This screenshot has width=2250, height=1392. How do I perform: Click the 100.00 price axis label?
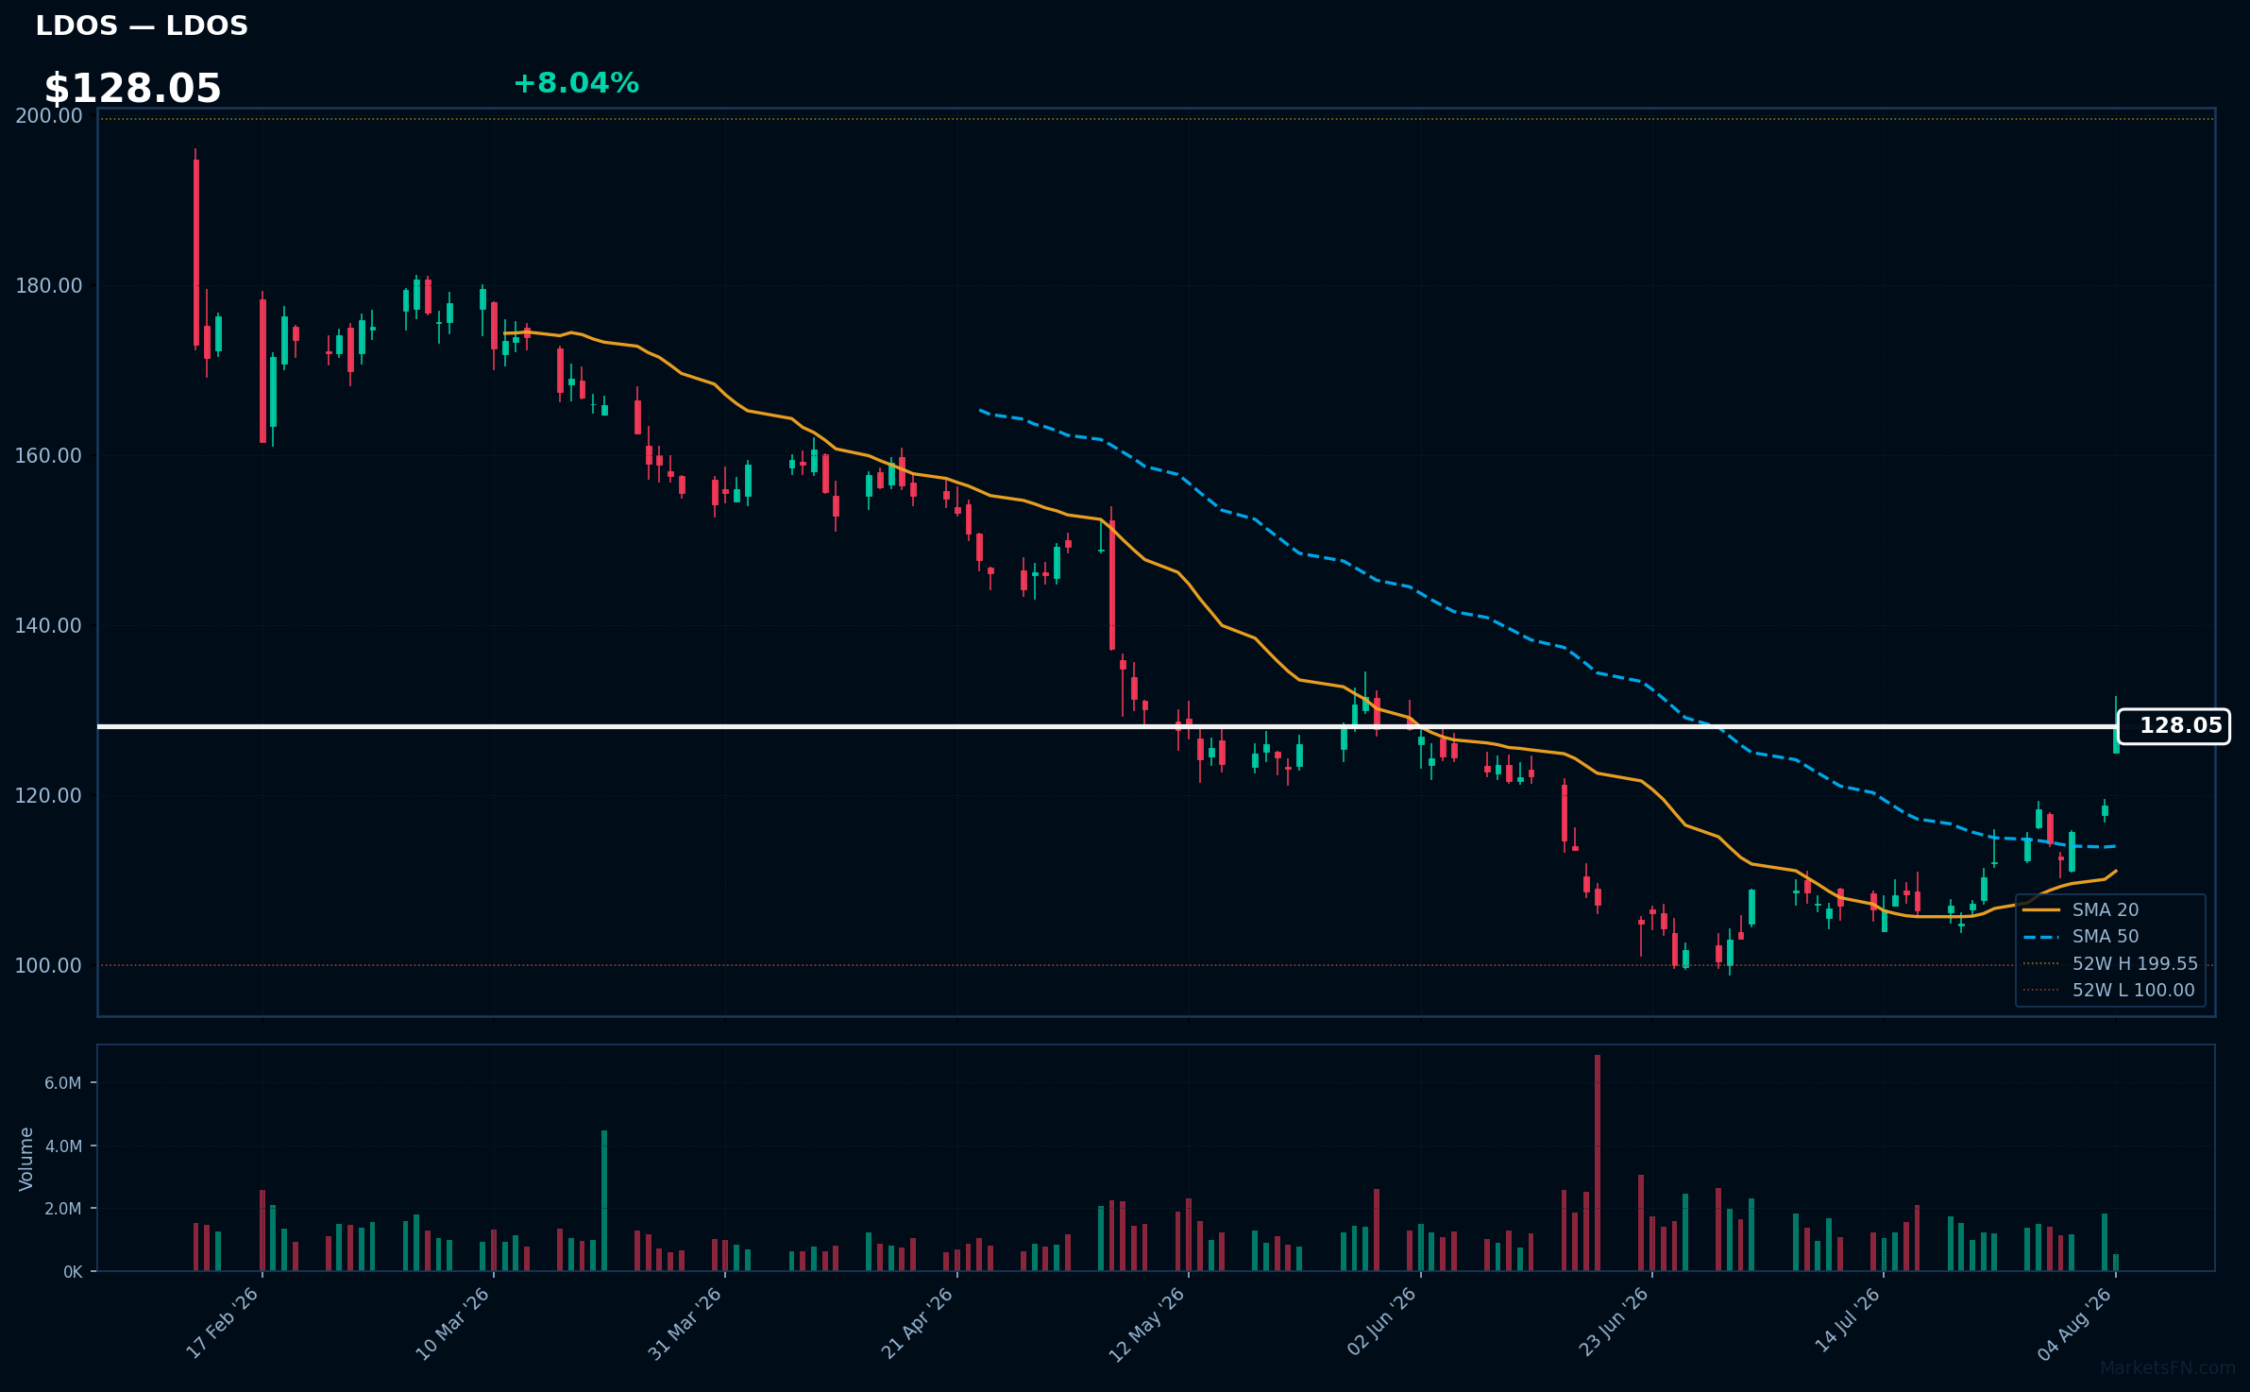point(49,966)
